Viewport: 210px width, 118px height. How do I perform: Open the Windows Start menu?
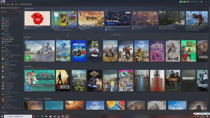2,116
